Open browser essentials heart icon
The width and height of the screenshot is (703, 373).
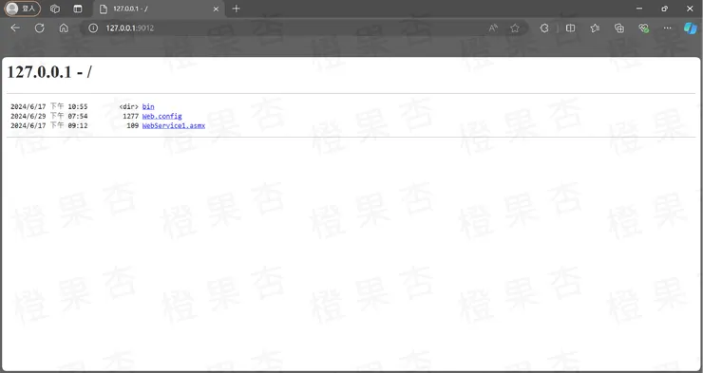coord(644,28)
